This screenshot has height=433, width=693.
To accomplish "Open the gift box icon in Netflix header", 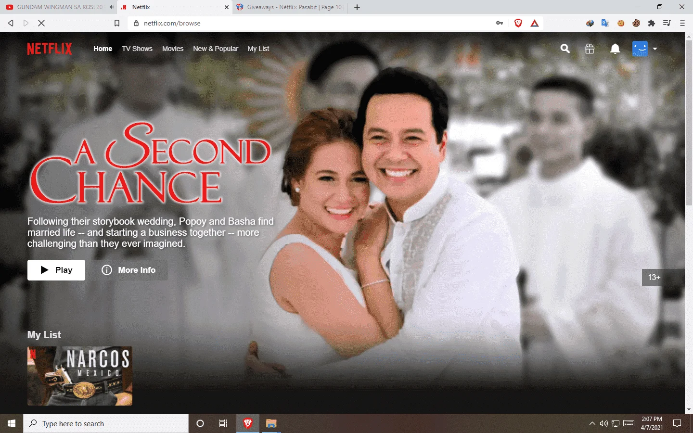I will pos(590,49).
